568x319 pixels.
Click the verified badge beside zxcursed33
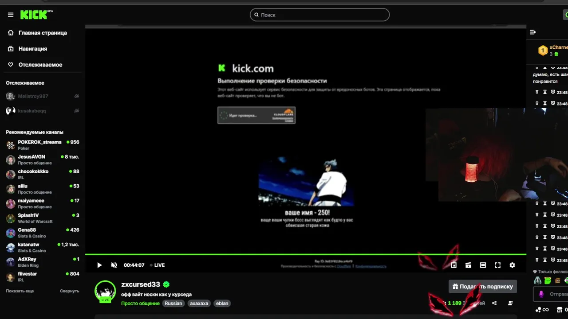166,284
